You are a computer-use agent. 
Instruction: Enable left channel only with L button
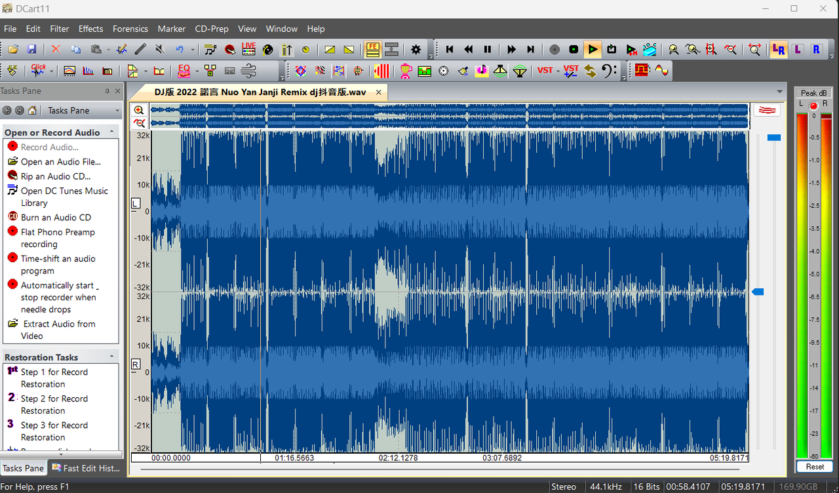[797, 49]
